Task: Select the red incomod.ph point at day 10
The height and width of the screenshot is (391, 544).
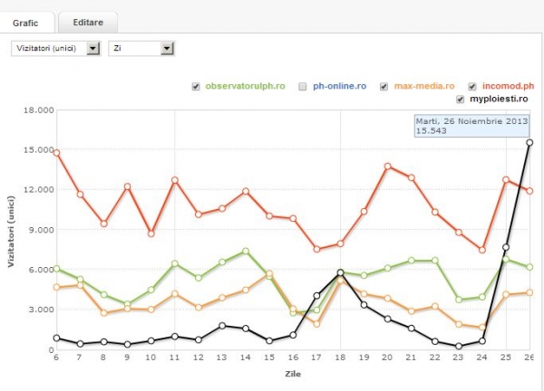Action: point(151,234)
